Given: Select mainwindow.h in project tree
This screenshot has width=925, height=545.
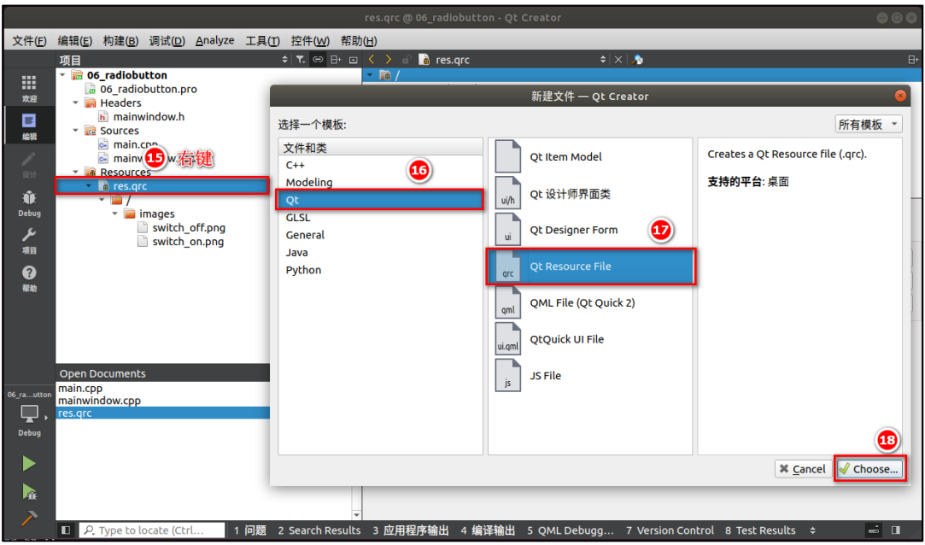Looking at the screenshot, I should pos(149,117).
